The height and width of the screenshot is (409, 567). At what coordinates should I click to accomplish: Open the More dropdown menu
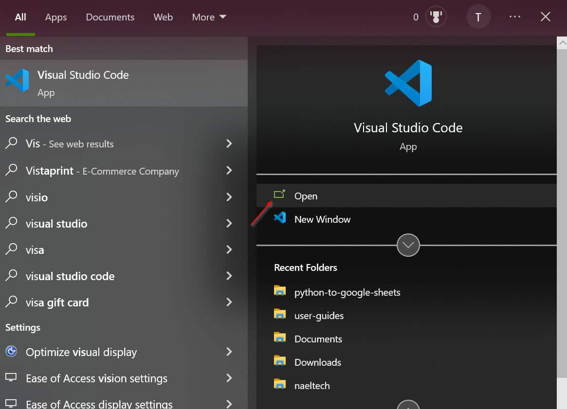click(209, 17)
